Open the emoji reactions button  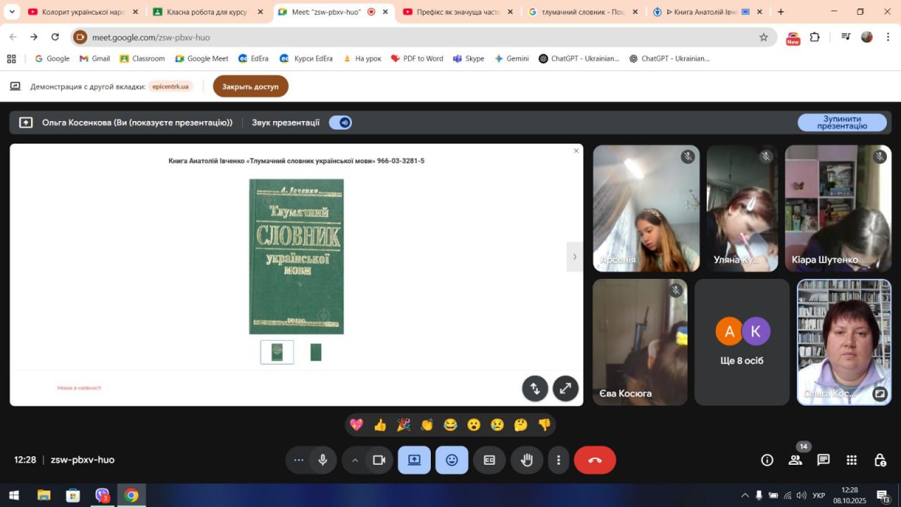point(452,460)
